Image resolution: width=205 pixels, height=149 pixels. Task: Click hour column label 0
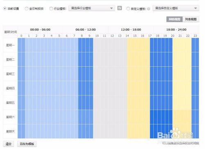[21, 36]
